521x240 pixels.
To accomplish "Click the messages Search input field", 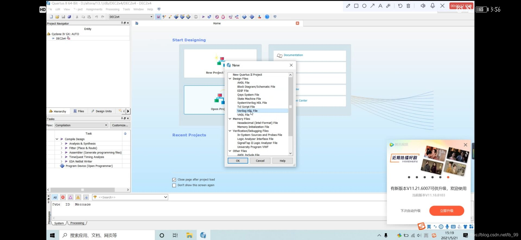I will tap(130, 197).
